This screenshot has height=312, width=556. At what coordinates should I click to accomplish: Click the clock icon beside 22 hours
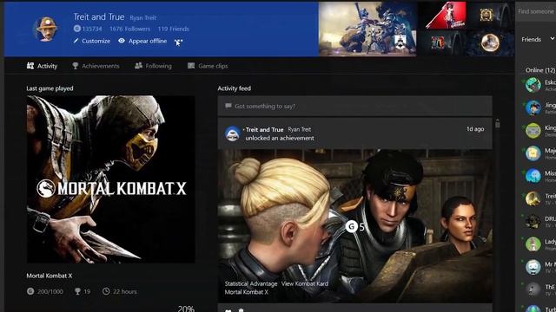click(106, 291)
